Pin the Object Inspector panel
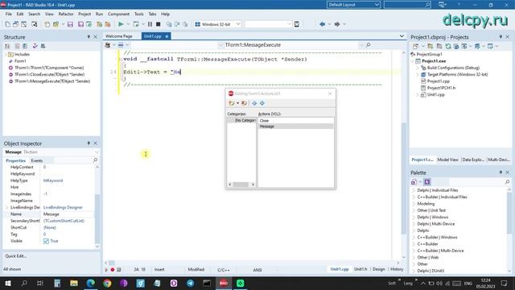 tap(89, 143)
